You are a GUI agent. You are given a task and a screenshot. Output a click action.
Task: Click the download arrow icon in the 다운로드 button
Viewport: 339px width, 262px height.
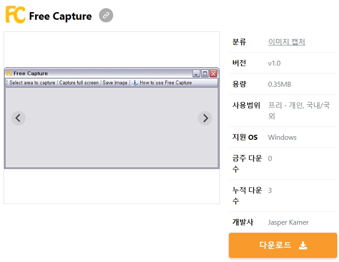click(x=303, y=245)
